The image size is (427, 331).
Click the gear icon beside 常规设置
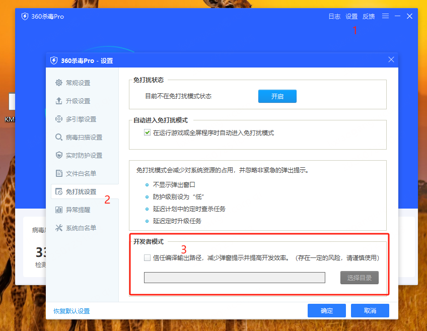[x=59, y=83]
